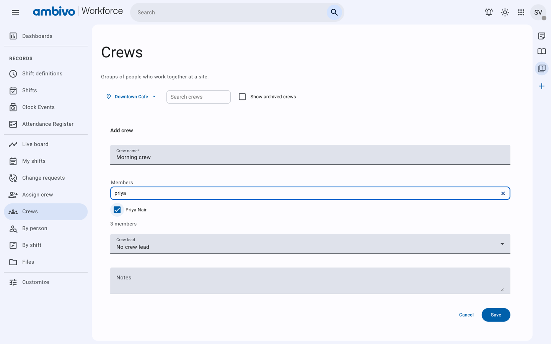The image size is (551, 344).
Task: Toggle Show archived crews checkbox
Action: tap(242, 97)
